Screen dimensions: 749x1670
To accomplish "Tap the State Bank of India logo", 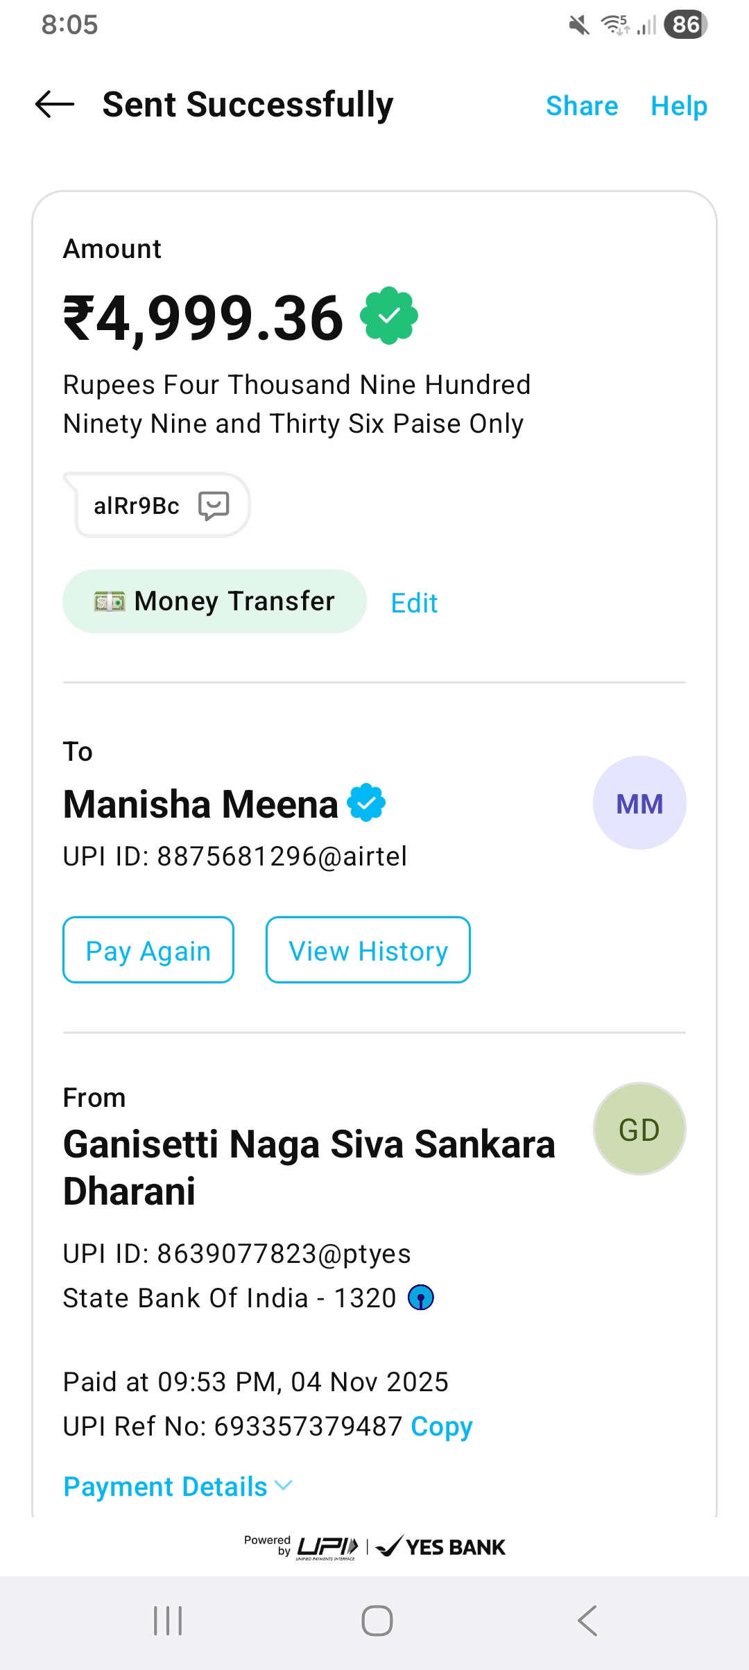I will (x=421, y=1298).
